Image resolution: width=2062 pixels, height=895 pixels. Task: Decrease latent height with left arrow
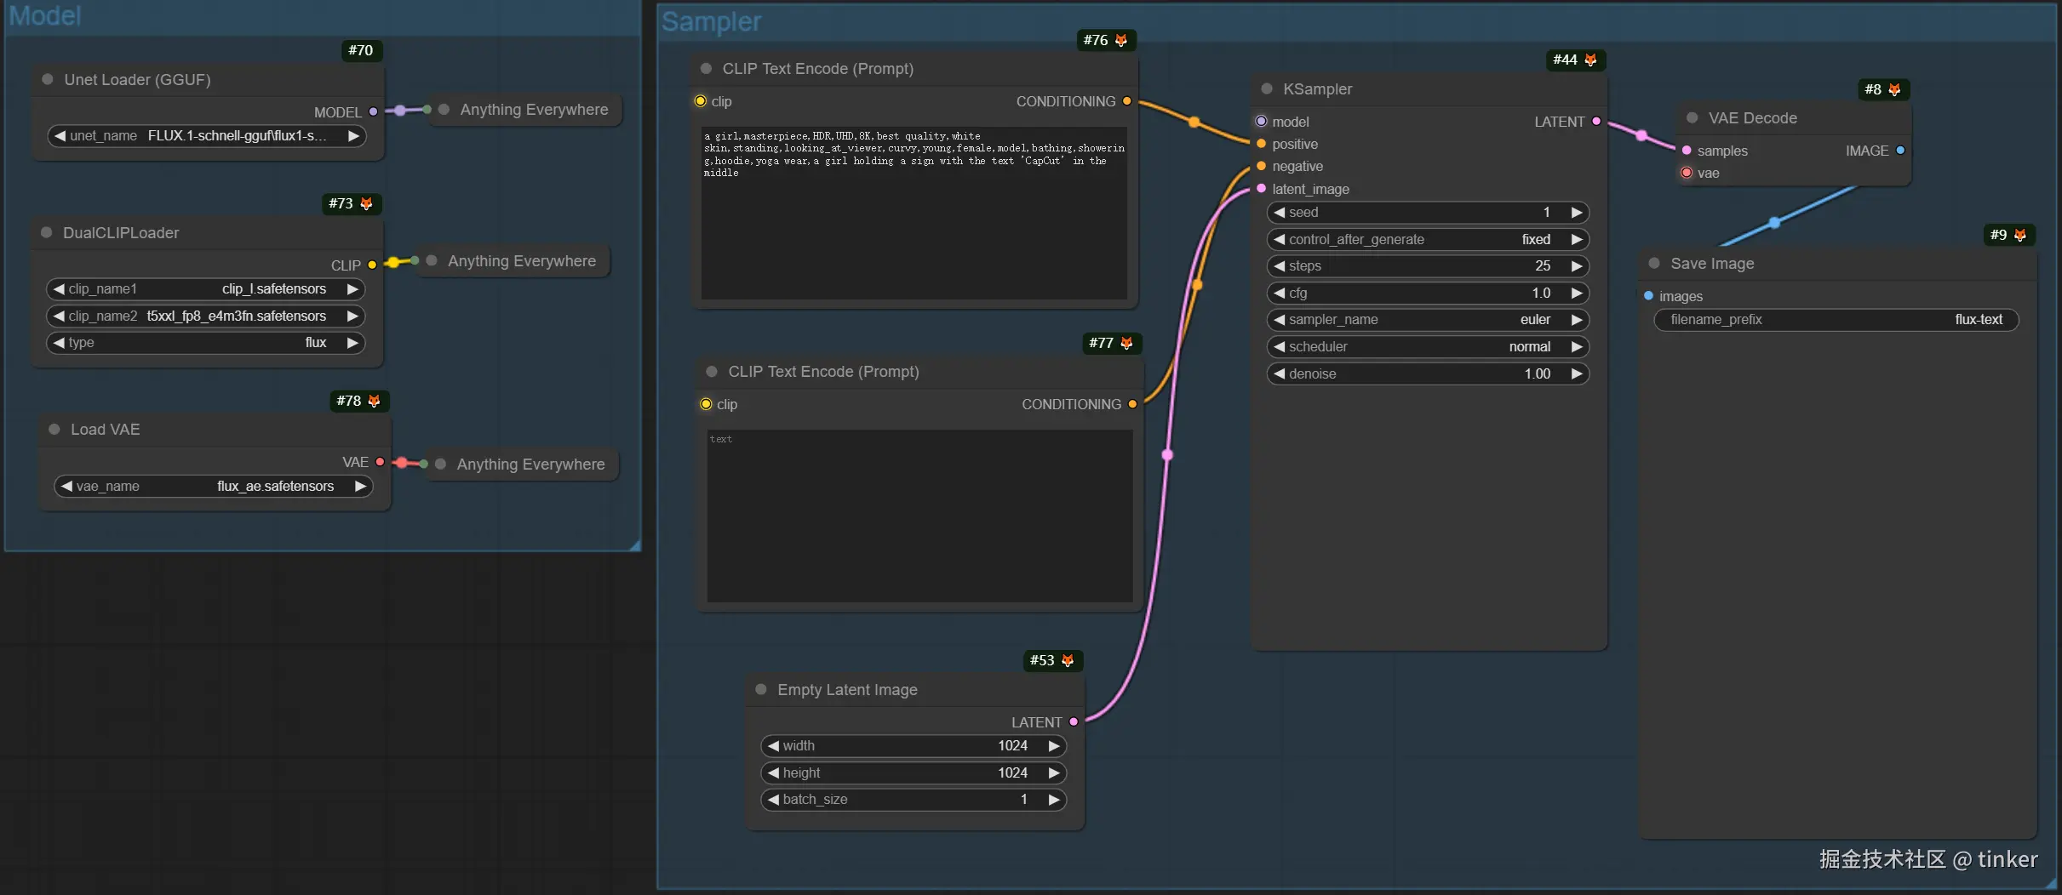[x=773, y=773]
